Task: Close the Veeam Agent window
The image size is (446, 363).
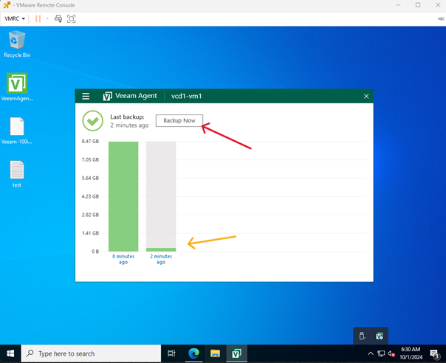Action: 366,97
